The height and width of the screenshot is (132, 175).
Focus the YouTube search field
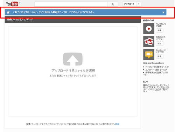(x=71, y=4)
